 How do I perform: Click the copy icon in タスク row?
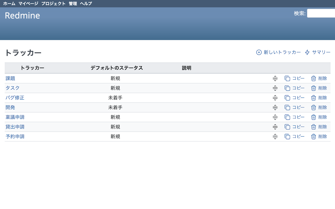coord(287,88)
